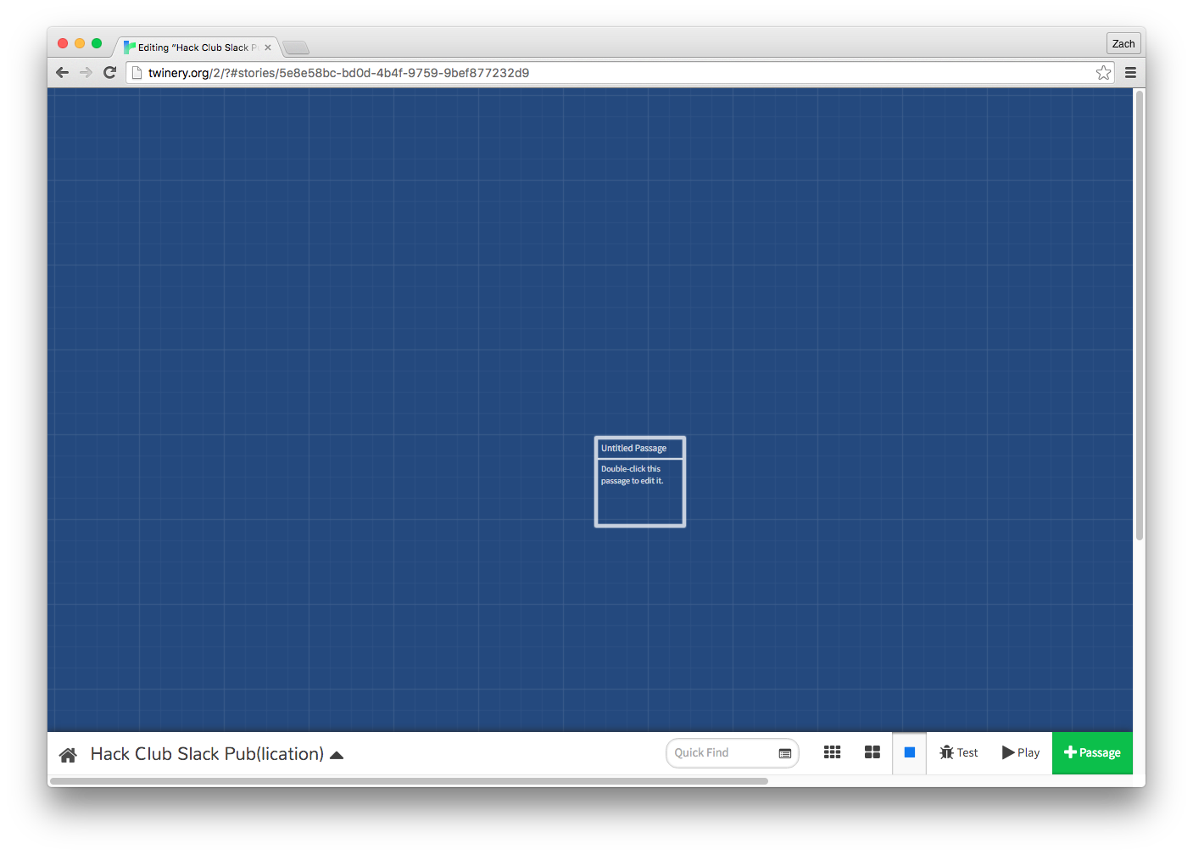Image resolution: width=1193 pixels, height=855 pixels.
Task: Click the browser back arrow
Action: tap(62, 73)
